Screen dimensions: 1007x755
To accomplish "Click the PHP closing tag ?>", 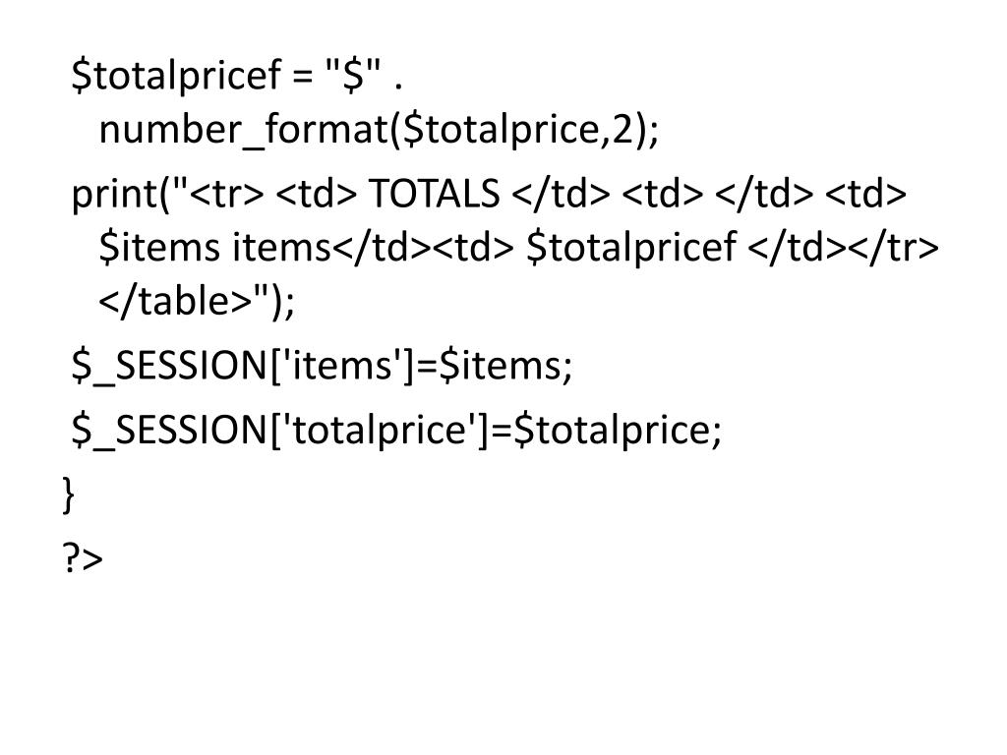I will pos(83,558).
